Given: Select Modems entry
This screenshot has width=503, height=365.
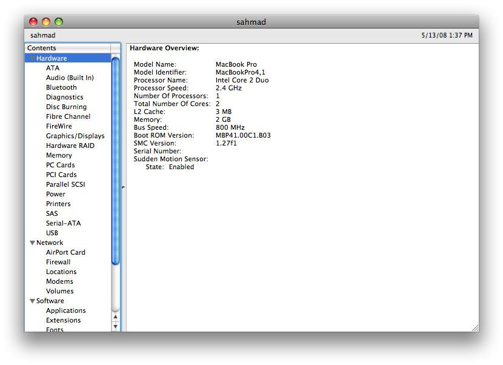Looking at the screenshot, I should (x=59, y=281).
